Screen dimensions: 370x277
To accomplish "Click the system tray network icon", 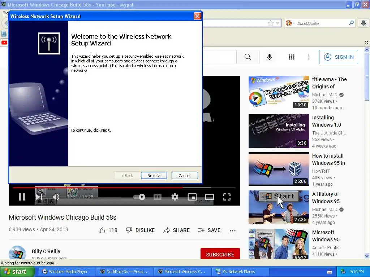I will (x=343, y=272).
